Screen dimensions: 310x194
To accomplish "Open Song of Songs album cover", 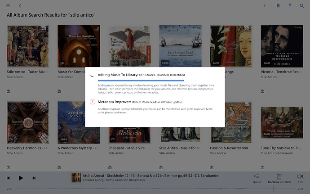I will (x=231, y=46).
